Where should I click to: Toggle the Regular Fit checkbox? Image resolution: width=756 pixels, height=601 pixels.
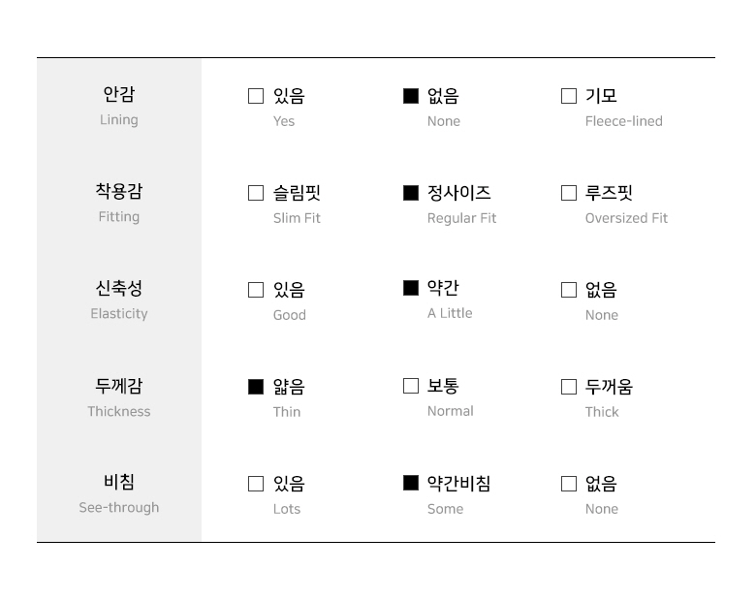pos(411,193)
